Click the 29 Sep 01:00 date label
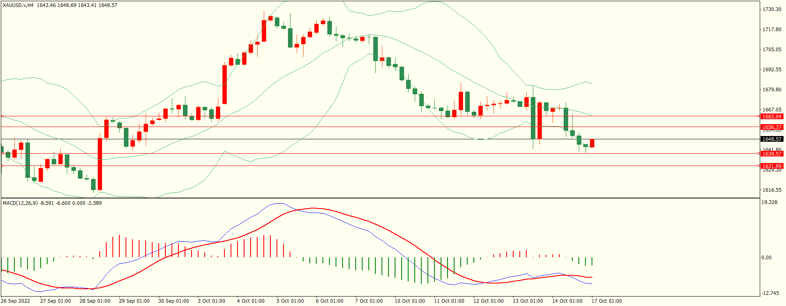 134,301
